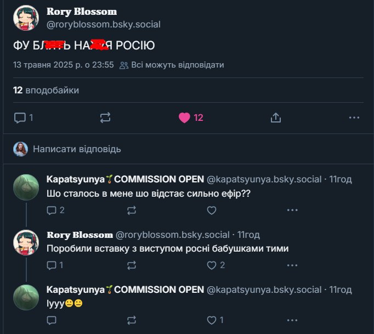Repost Rory Blossom's reply comment
The height and width of the screenshot is (334, 374).
pos(132,265)
